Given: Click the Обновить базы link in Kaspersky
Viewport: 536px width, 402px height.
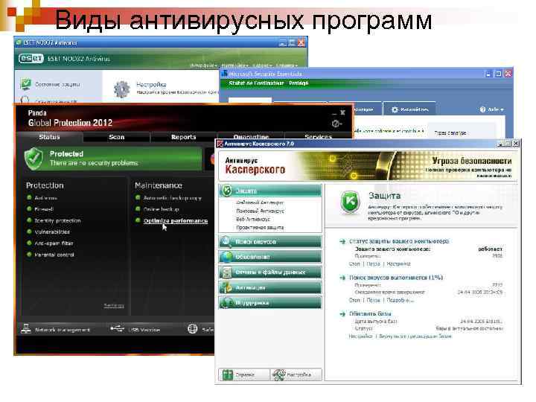Looking at the screenshot, I should point(370,314).
